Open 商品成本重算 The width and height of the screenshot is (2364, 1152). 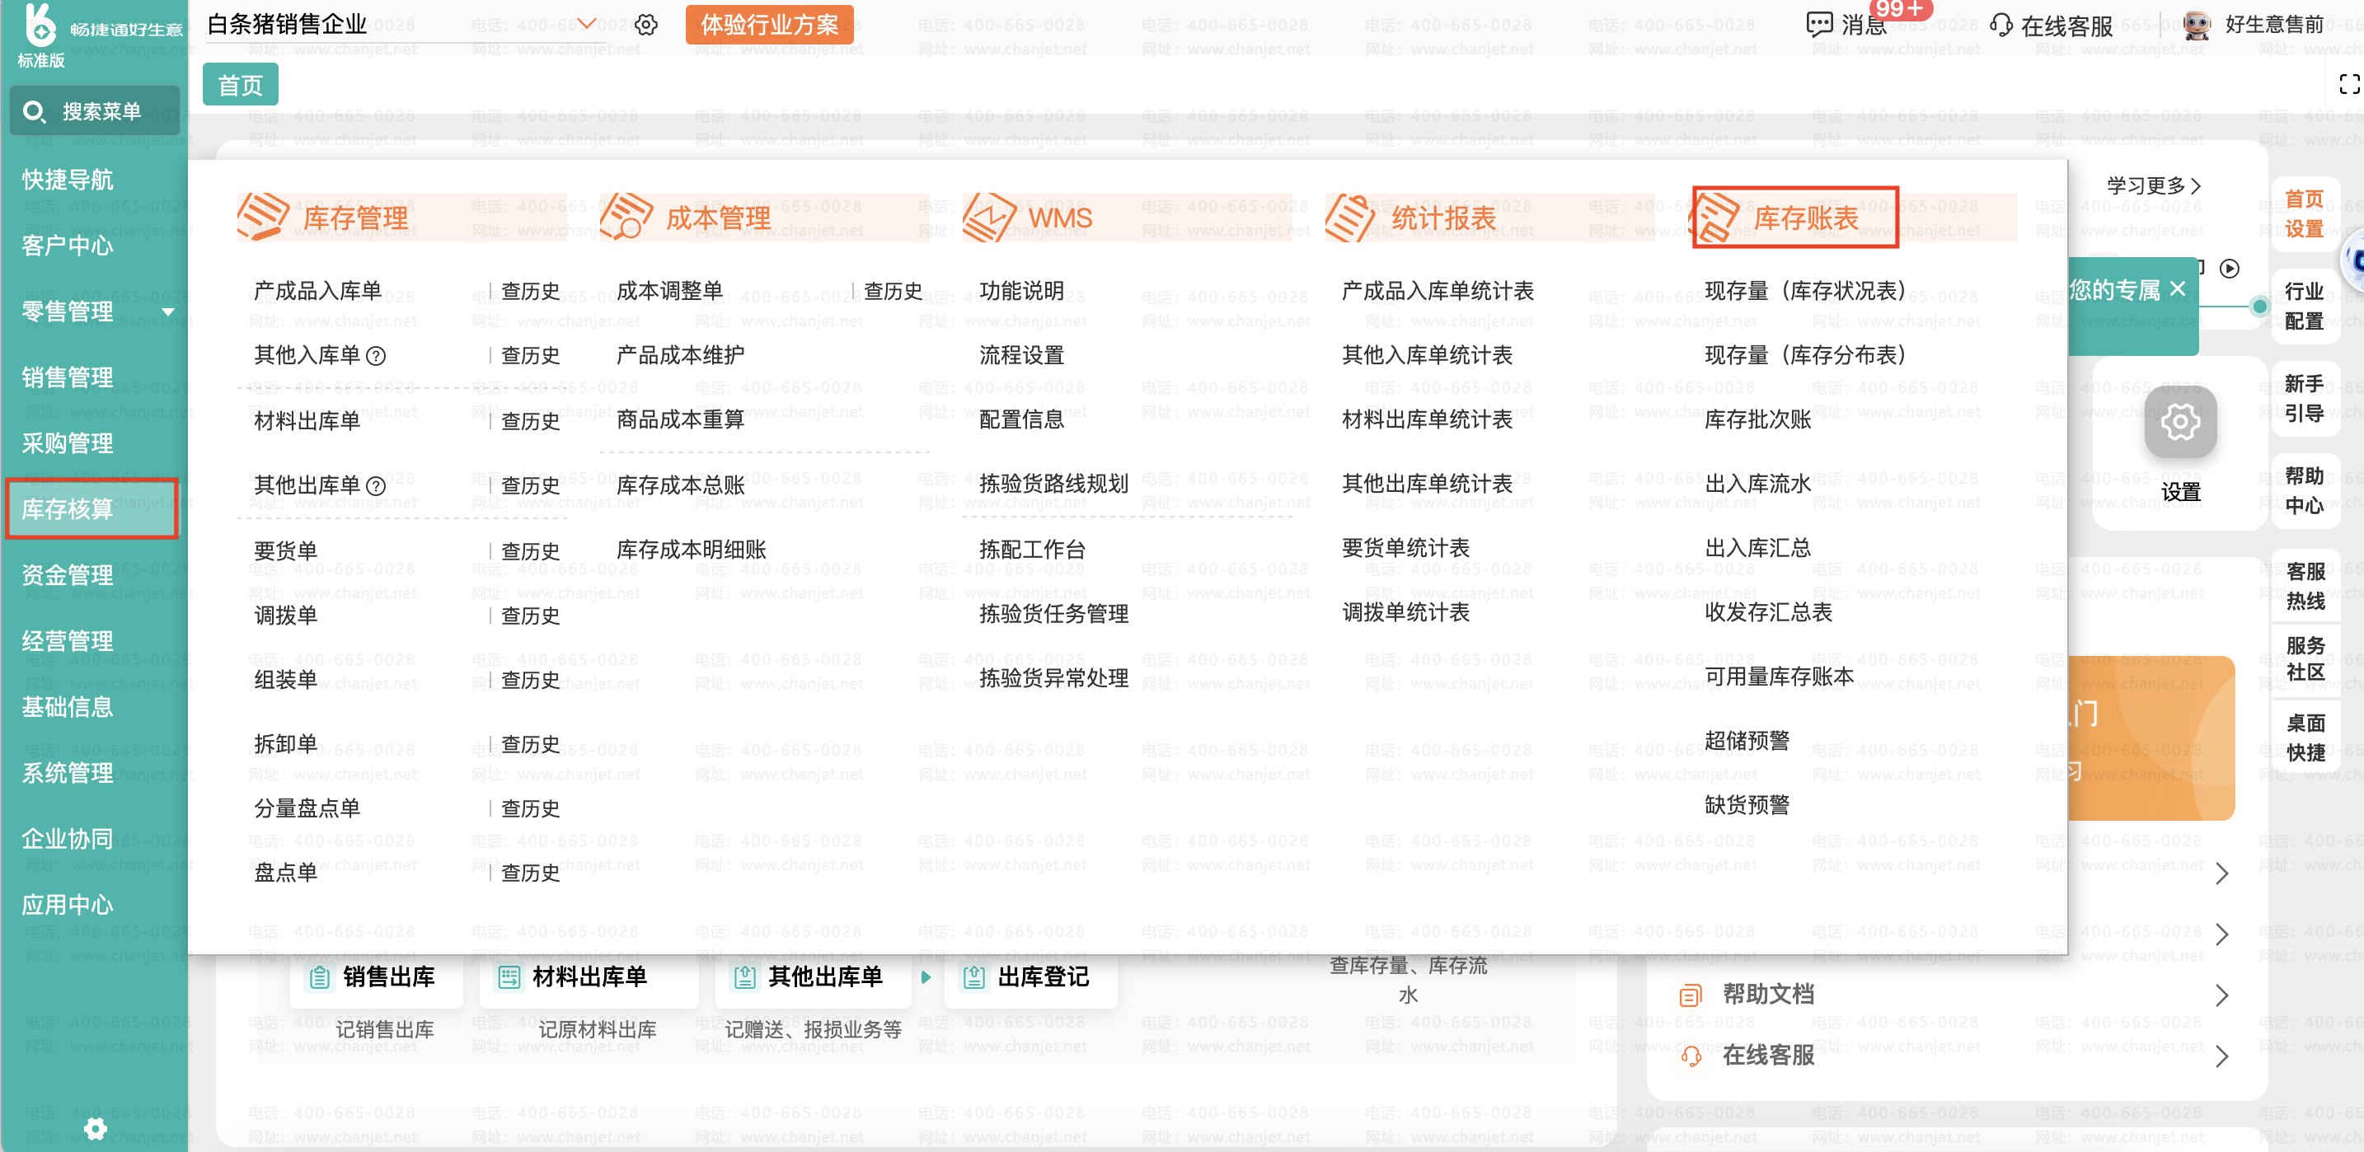[x=680, y=420]
